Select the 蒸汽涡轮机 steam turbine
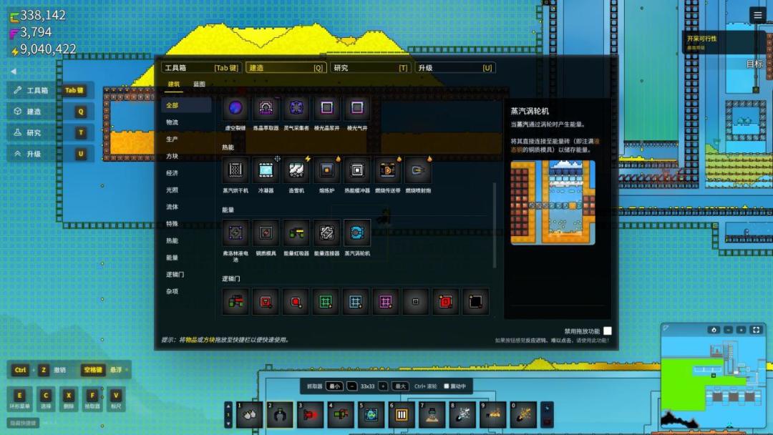Screen dimensions: 773x435 357,233
